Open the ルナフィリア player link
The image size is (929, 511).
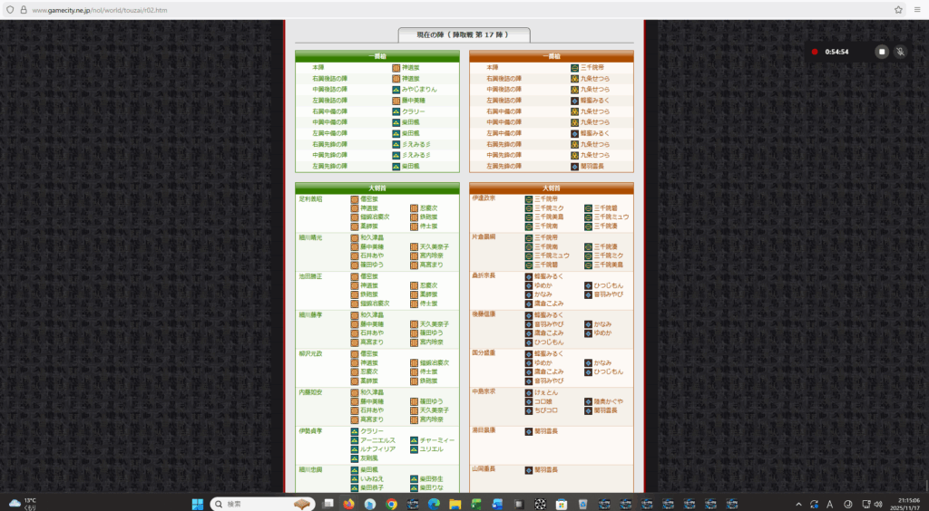tap(377, 448)
